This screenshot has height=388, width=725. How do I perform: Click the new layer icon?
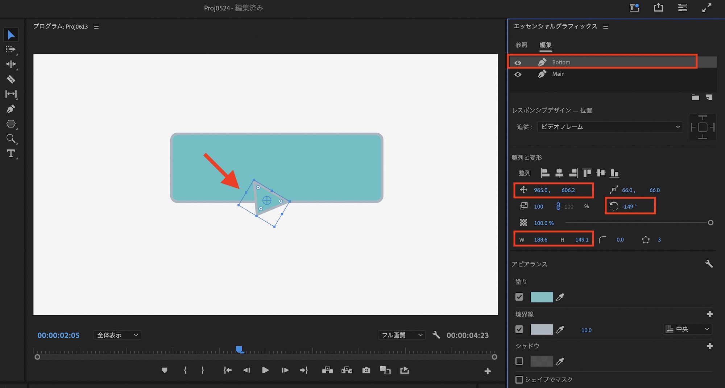(709, 97)
